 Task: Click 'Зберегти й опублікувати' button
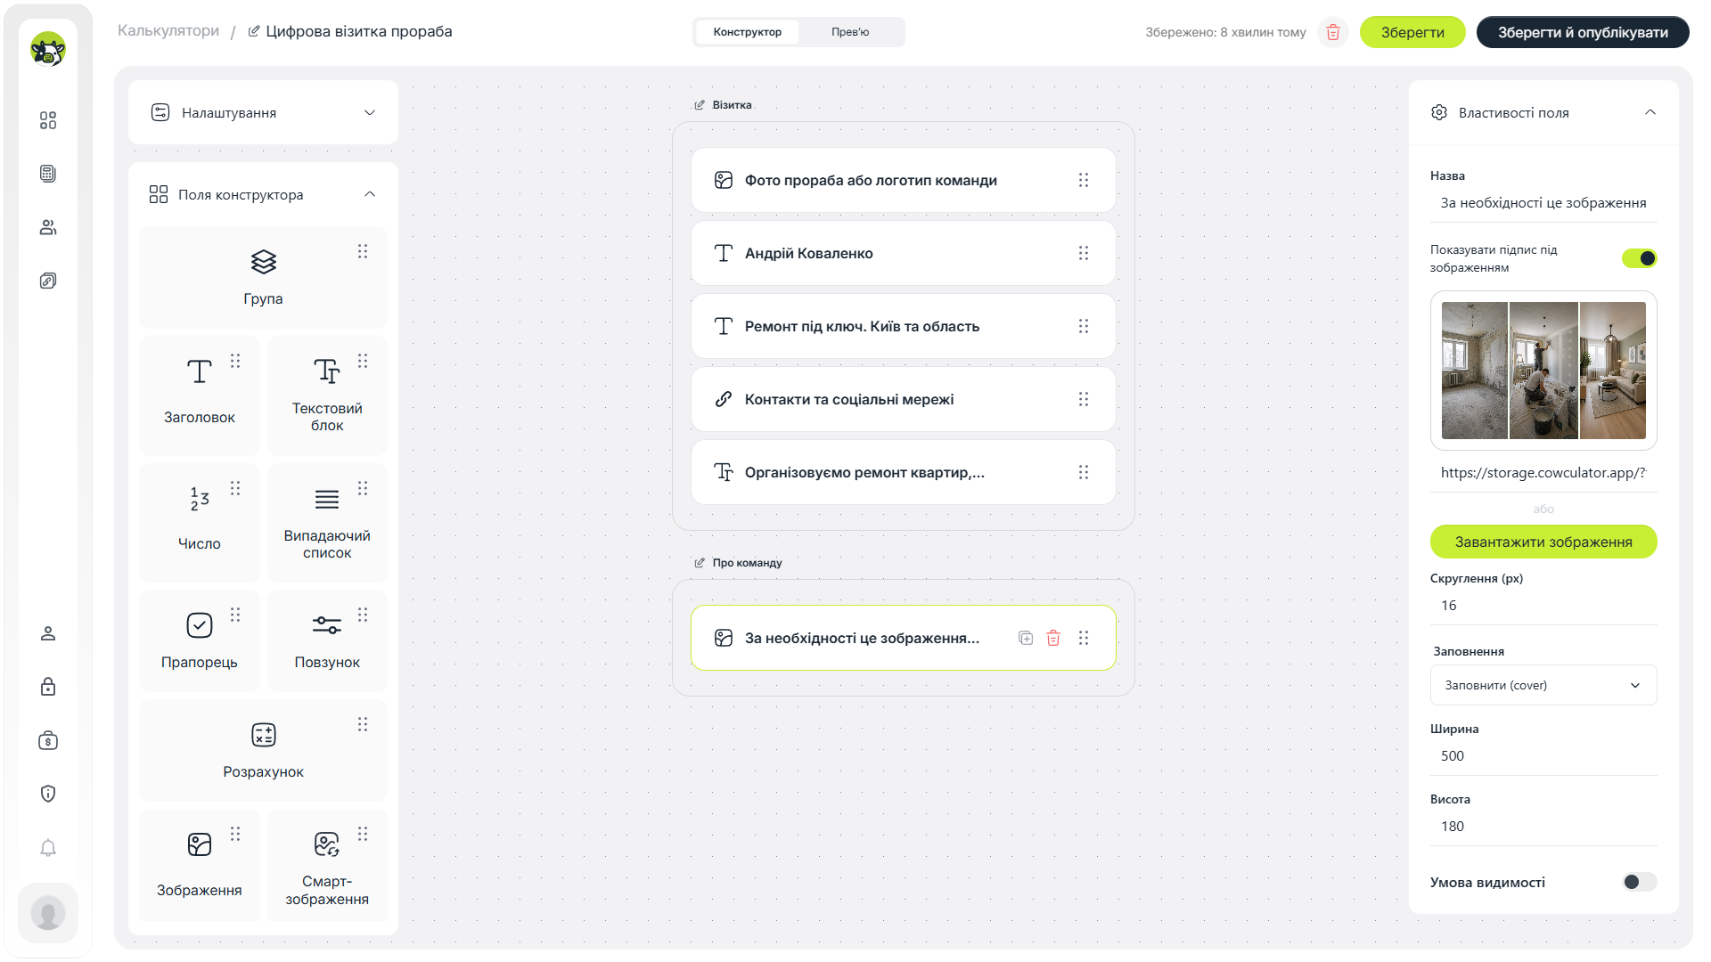(x=1583, y=32)
